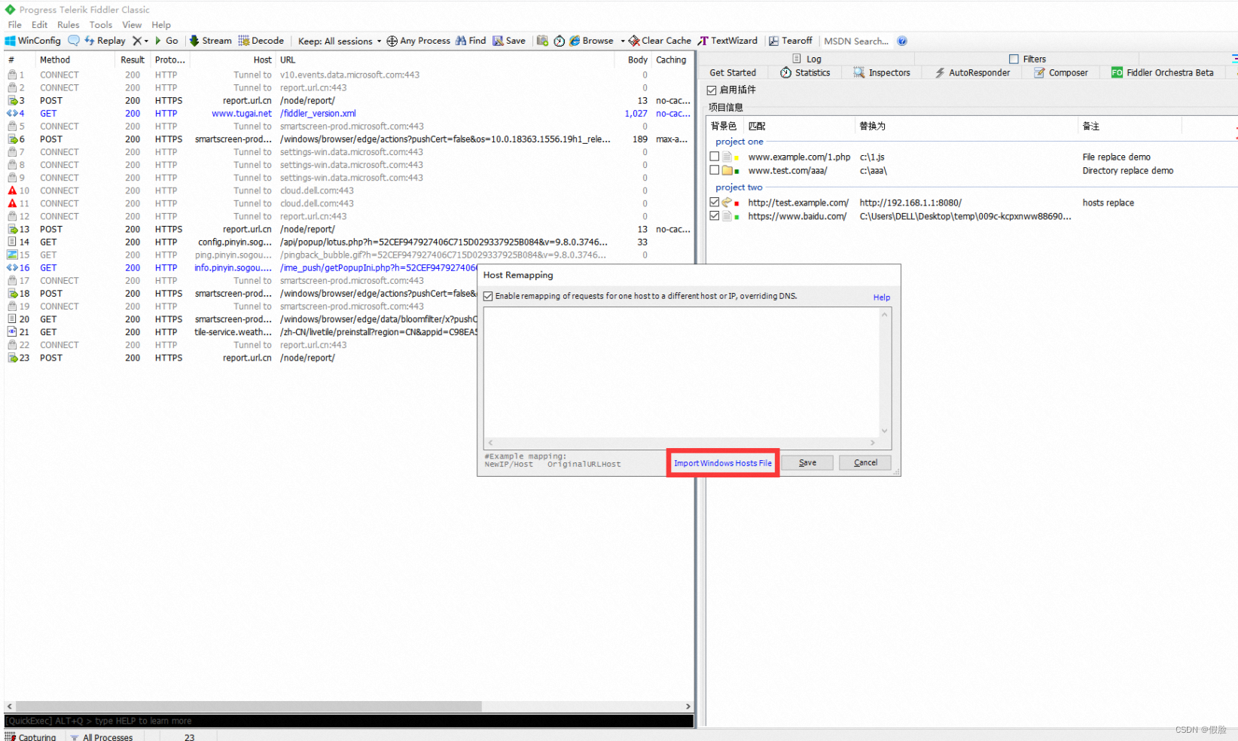
Task: Disable the http://test.example.com/ rule
Action: (715, 203)
